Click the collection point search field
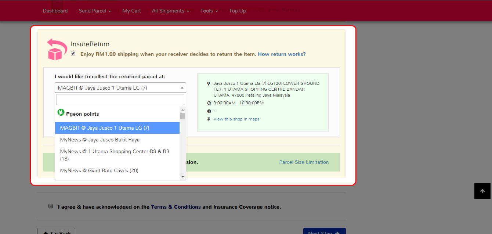Viewport: 492px width, 234px height. [x=120, y=100]
